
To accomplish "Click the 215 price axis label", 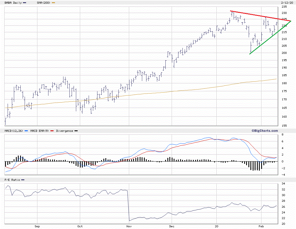I will (x=284, y=32).
